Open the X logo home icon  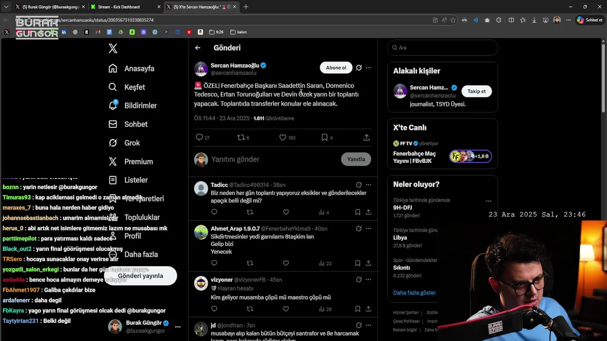(x=113, y=48)
